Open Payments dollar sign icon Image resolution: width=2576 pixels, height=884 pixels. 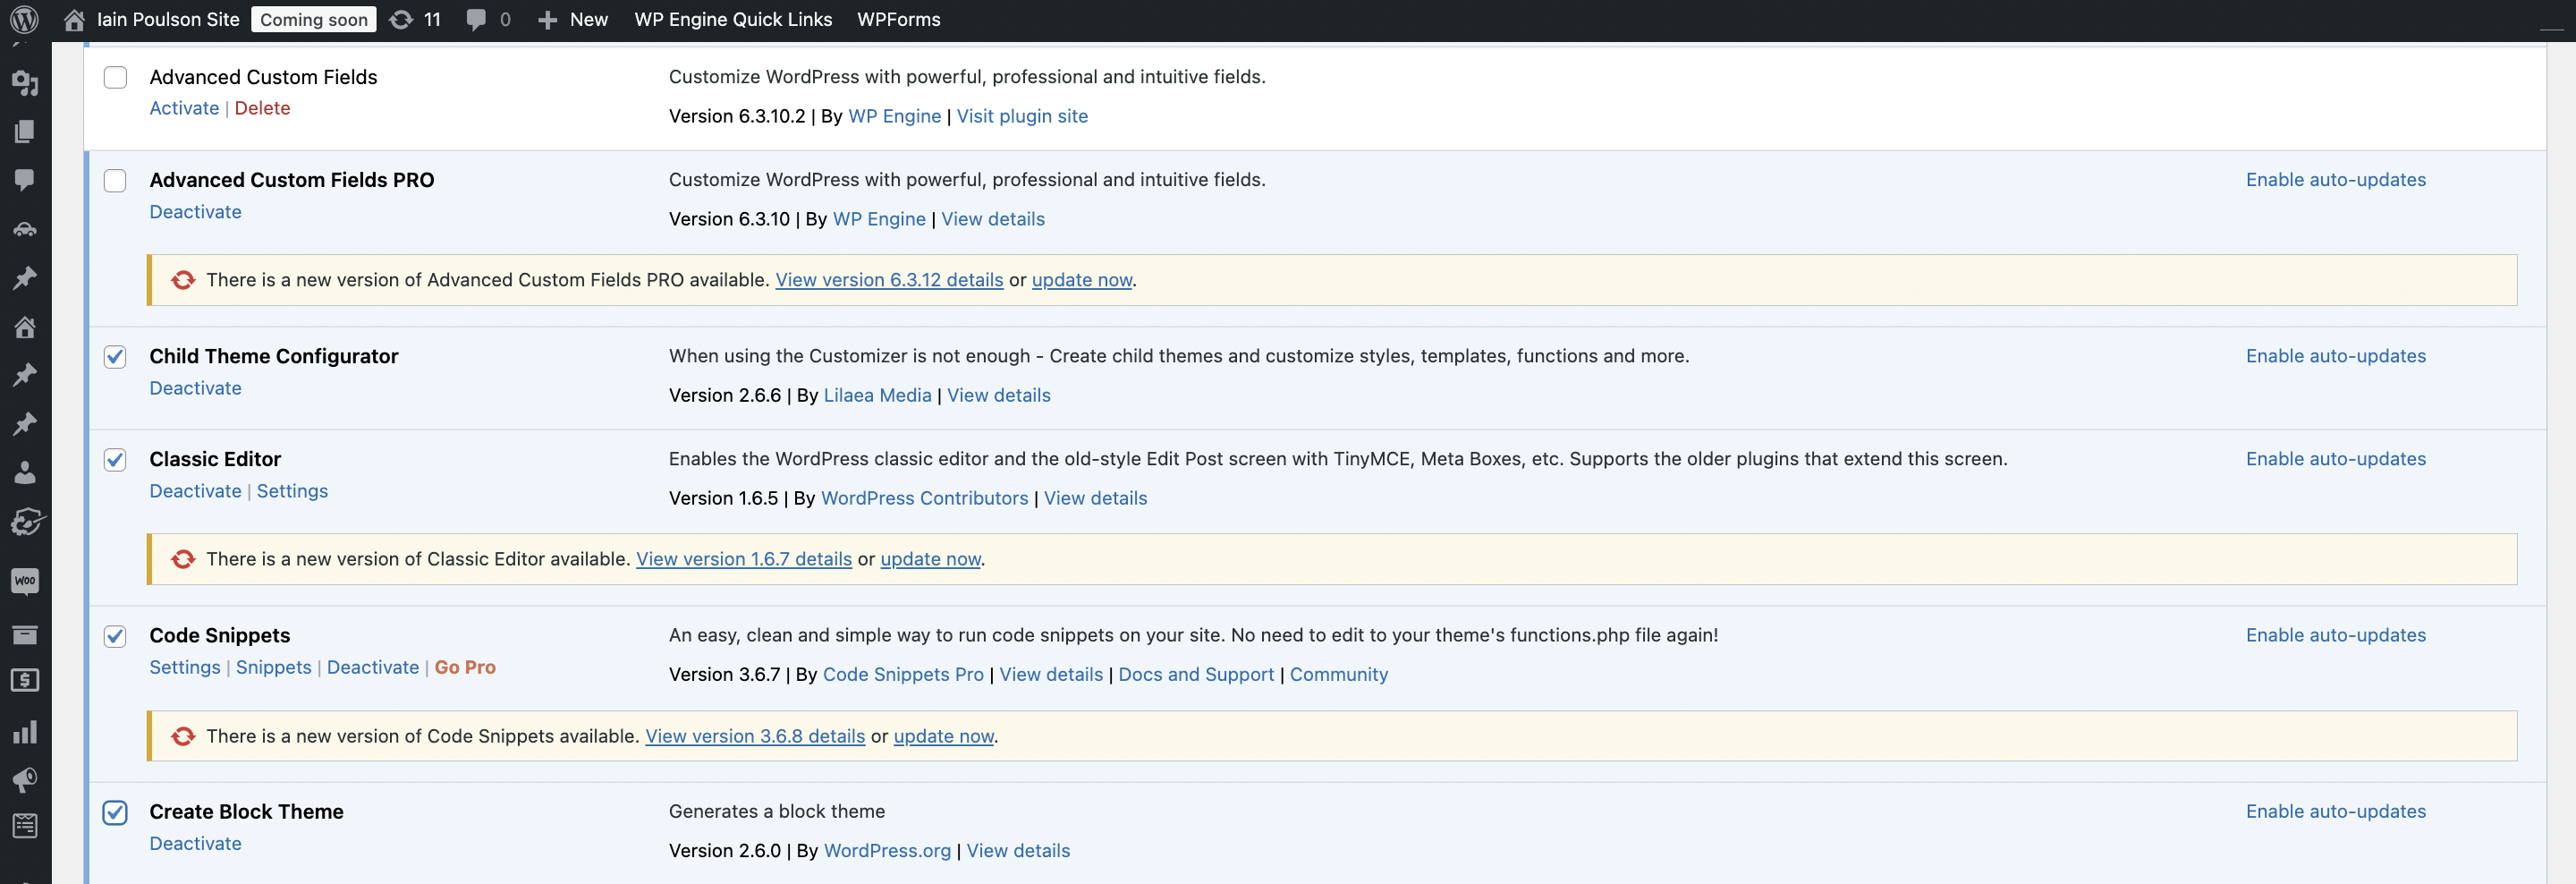[x=25, y=681]
